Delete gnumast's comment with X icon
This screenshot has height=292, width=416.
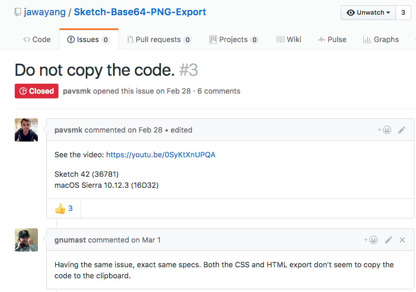pos(402,240)
